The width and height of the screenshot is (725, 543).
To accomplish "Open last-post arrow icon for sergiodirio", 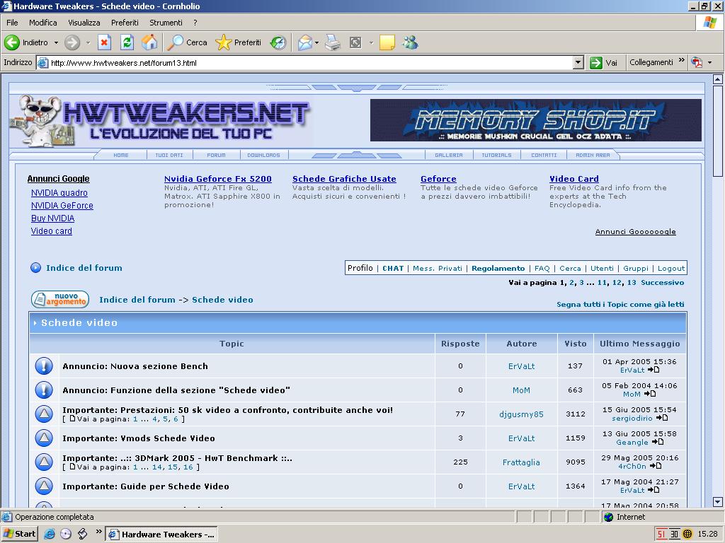I will (x=662, y=418).
